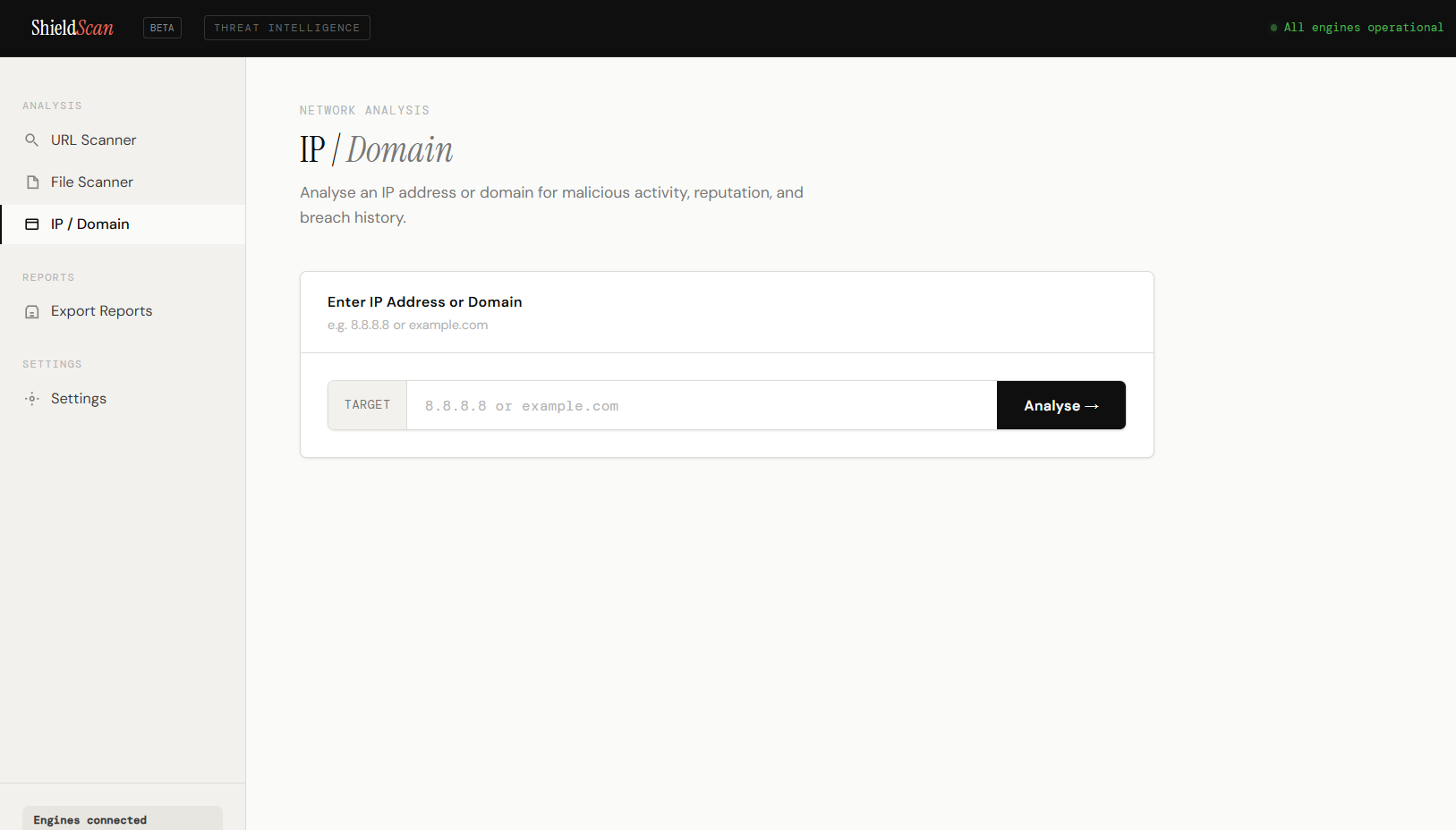
Task: Click the 'Engines connected' status box
Action: (x=123, y=818)
